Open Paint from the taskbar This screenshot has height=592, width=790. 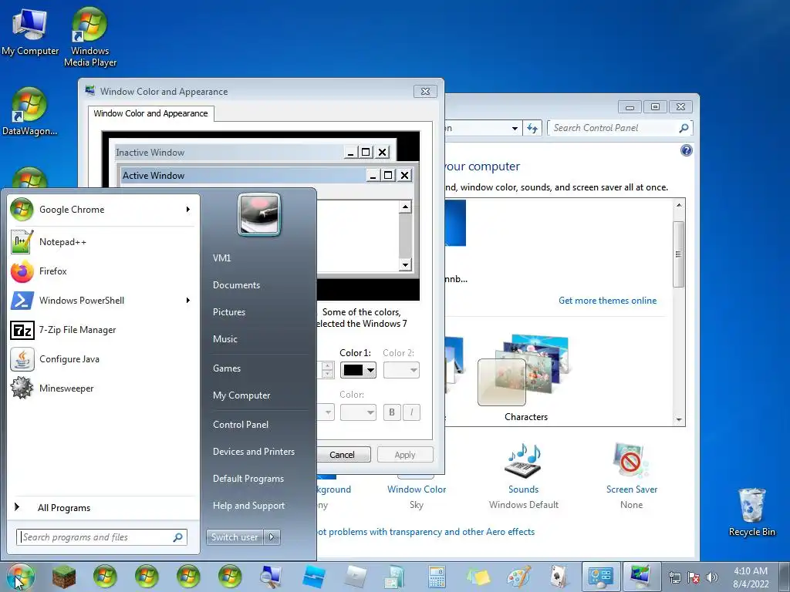[x=519, y=577]
